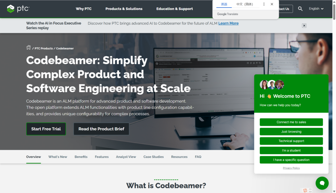Open Google Translate options three-dot menu
This screenshot has width=336, height=193.
pyautogui.click(x=264, y=4)
